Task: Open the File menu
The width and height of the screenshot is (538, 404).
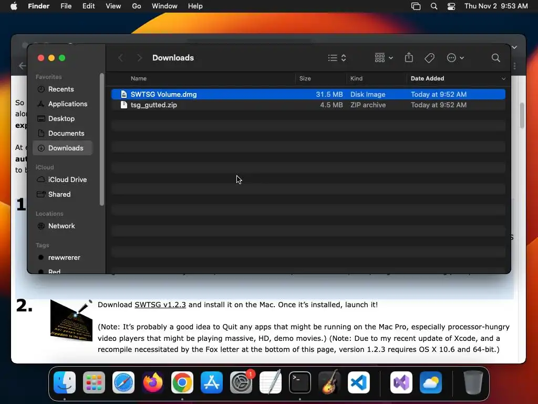Action: (x=66, y=6)
